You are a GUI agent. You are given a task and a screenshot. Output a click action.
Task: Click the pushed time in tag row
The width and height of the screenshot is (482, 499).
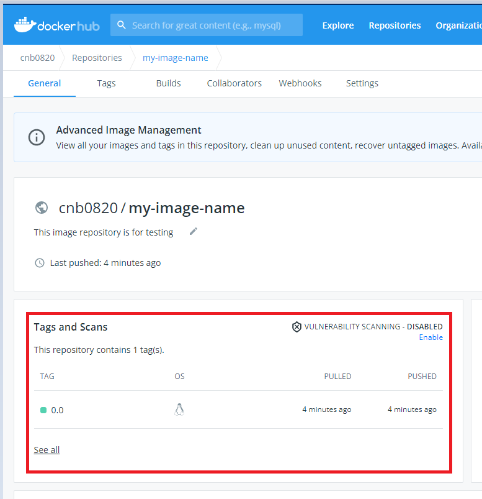[412, 410]
